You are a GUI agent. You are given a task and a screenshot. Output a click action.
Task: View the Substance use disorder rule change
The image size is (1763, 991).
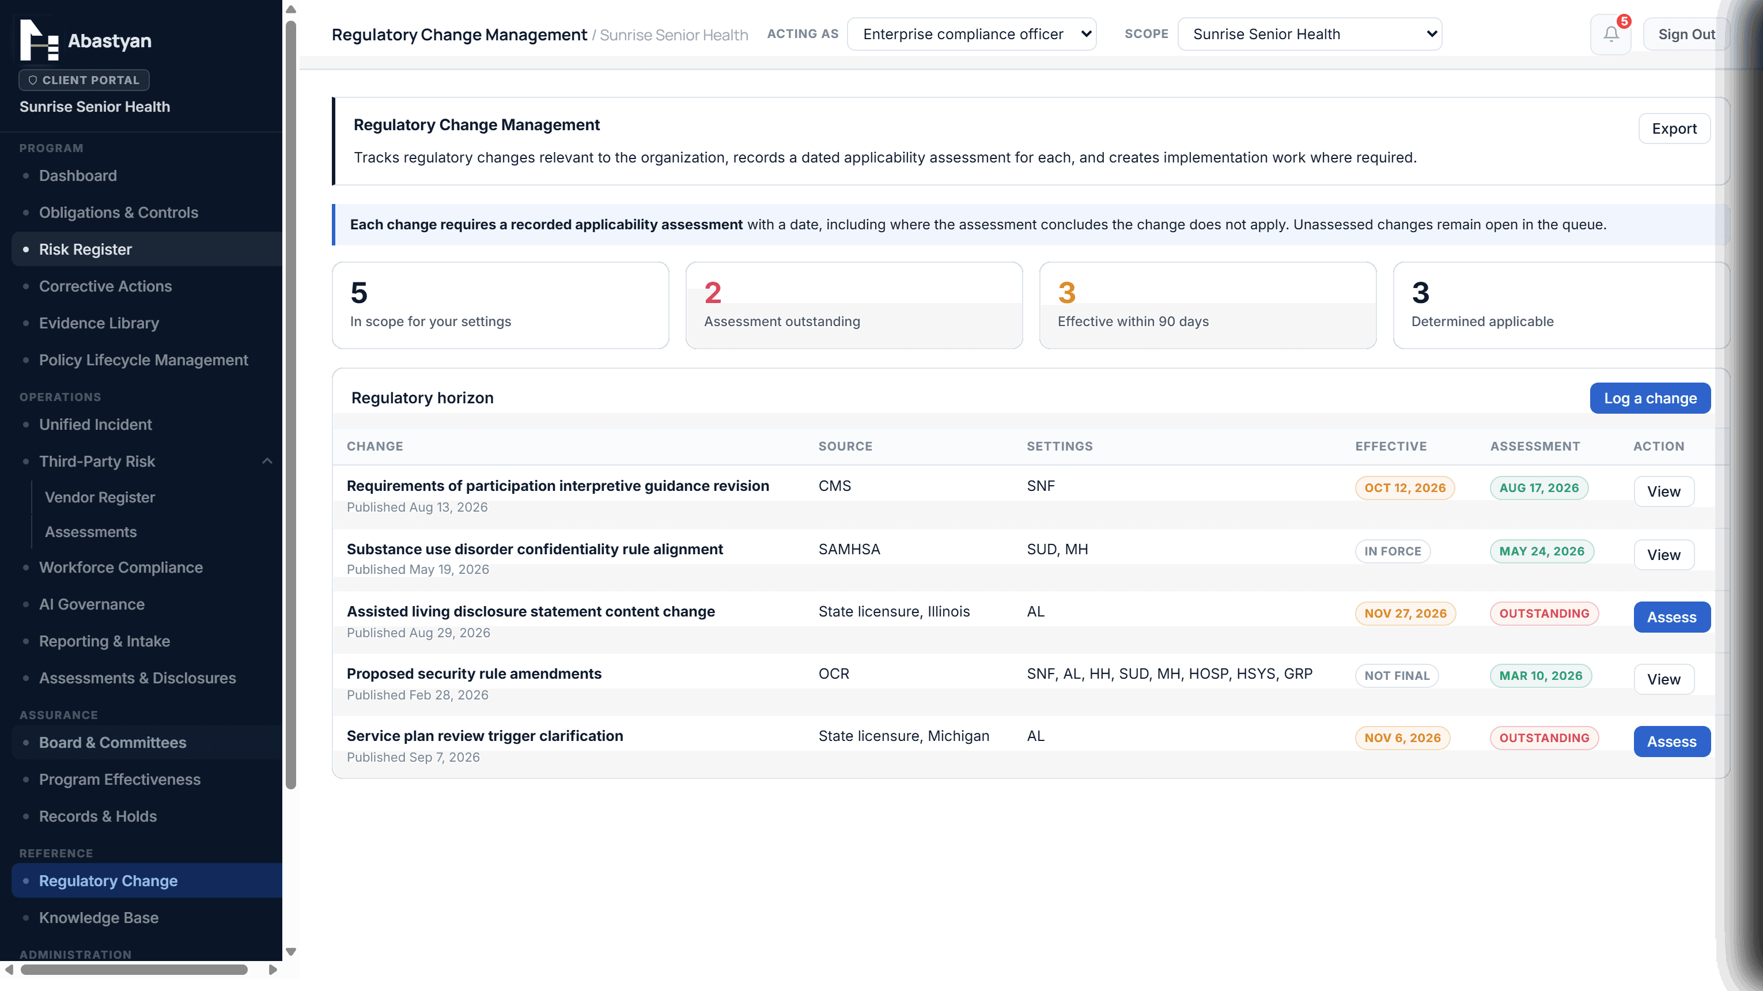(1664, 555)
